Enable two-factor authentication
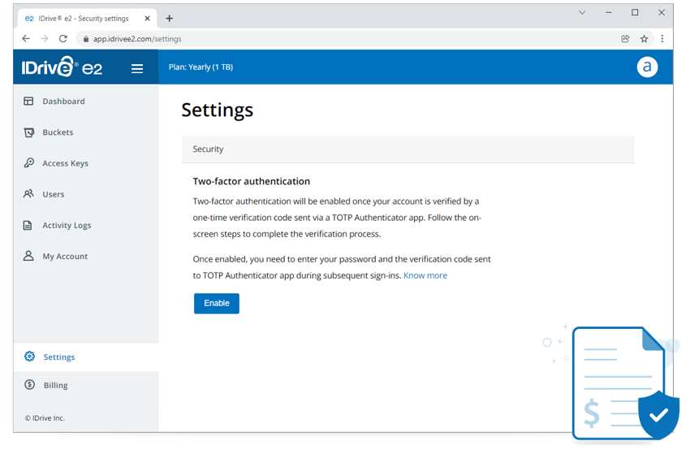690x454 pixels. click(x=217, y=304)
